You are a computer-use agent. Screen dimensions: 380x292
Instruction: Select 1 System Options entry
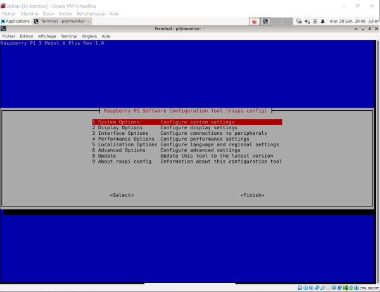187,122
